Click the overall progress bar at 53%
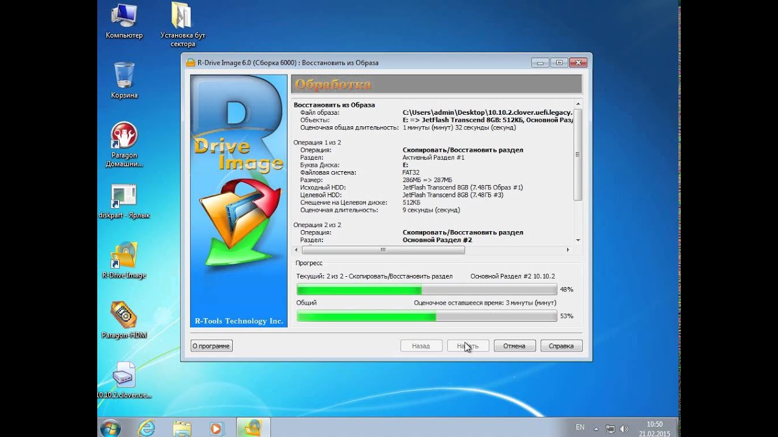 [x=427, y=316]
